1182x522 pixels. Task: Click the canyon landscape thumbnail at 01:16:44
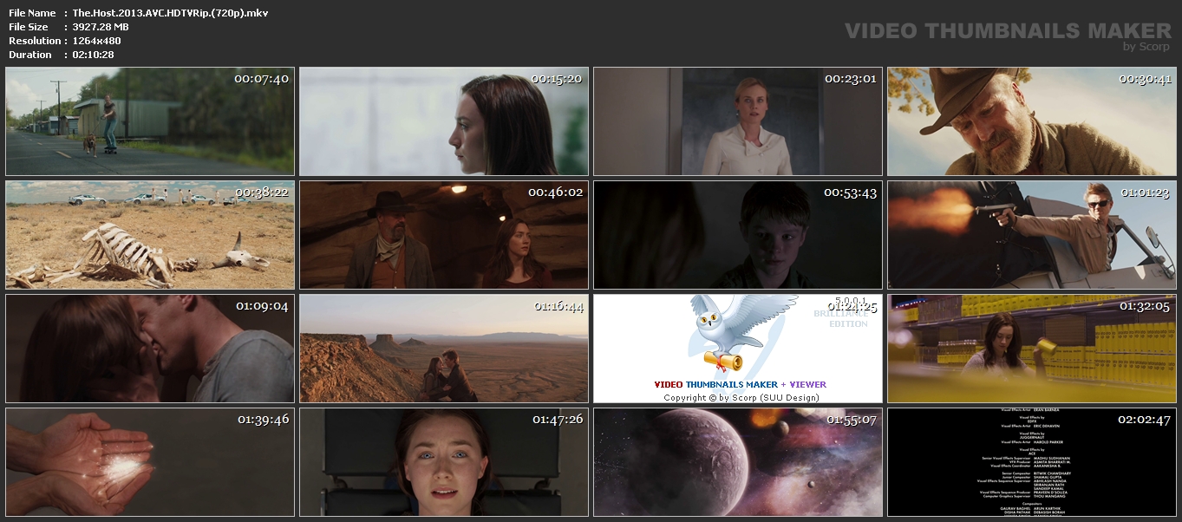coord(444,349)
